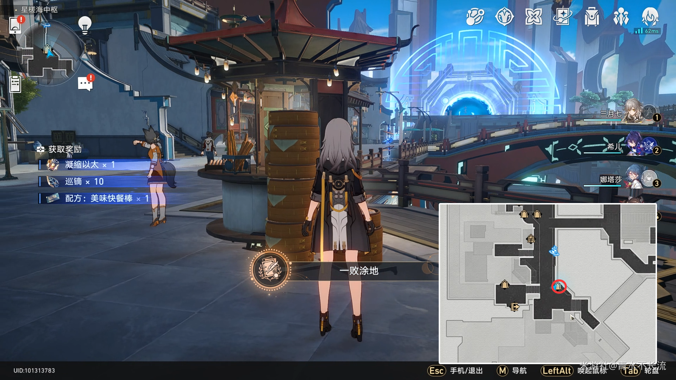This screenshot has width=676, height=380.
Task: Open the Inventory backpack icon
Action: tap(592, 17)
